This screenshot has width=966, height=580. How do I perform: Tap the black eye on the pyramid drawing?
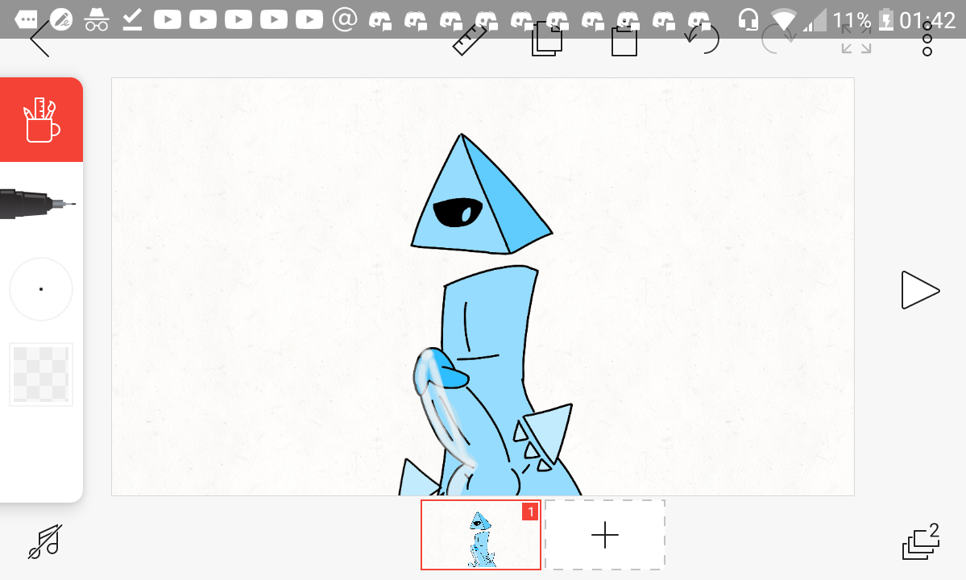tap(458, 213)
